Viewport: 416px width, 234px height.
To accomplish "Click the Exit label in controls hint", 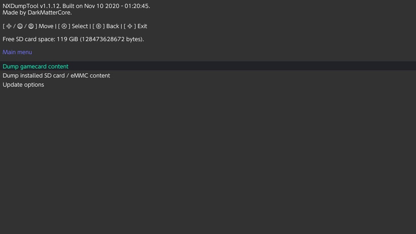I will [x=142, y=26].
